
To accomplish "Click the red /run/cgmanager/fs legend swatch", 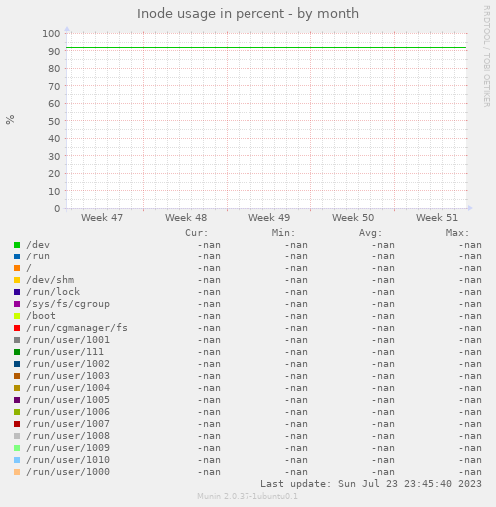I will pyautogui.click(x=17, y=328).
